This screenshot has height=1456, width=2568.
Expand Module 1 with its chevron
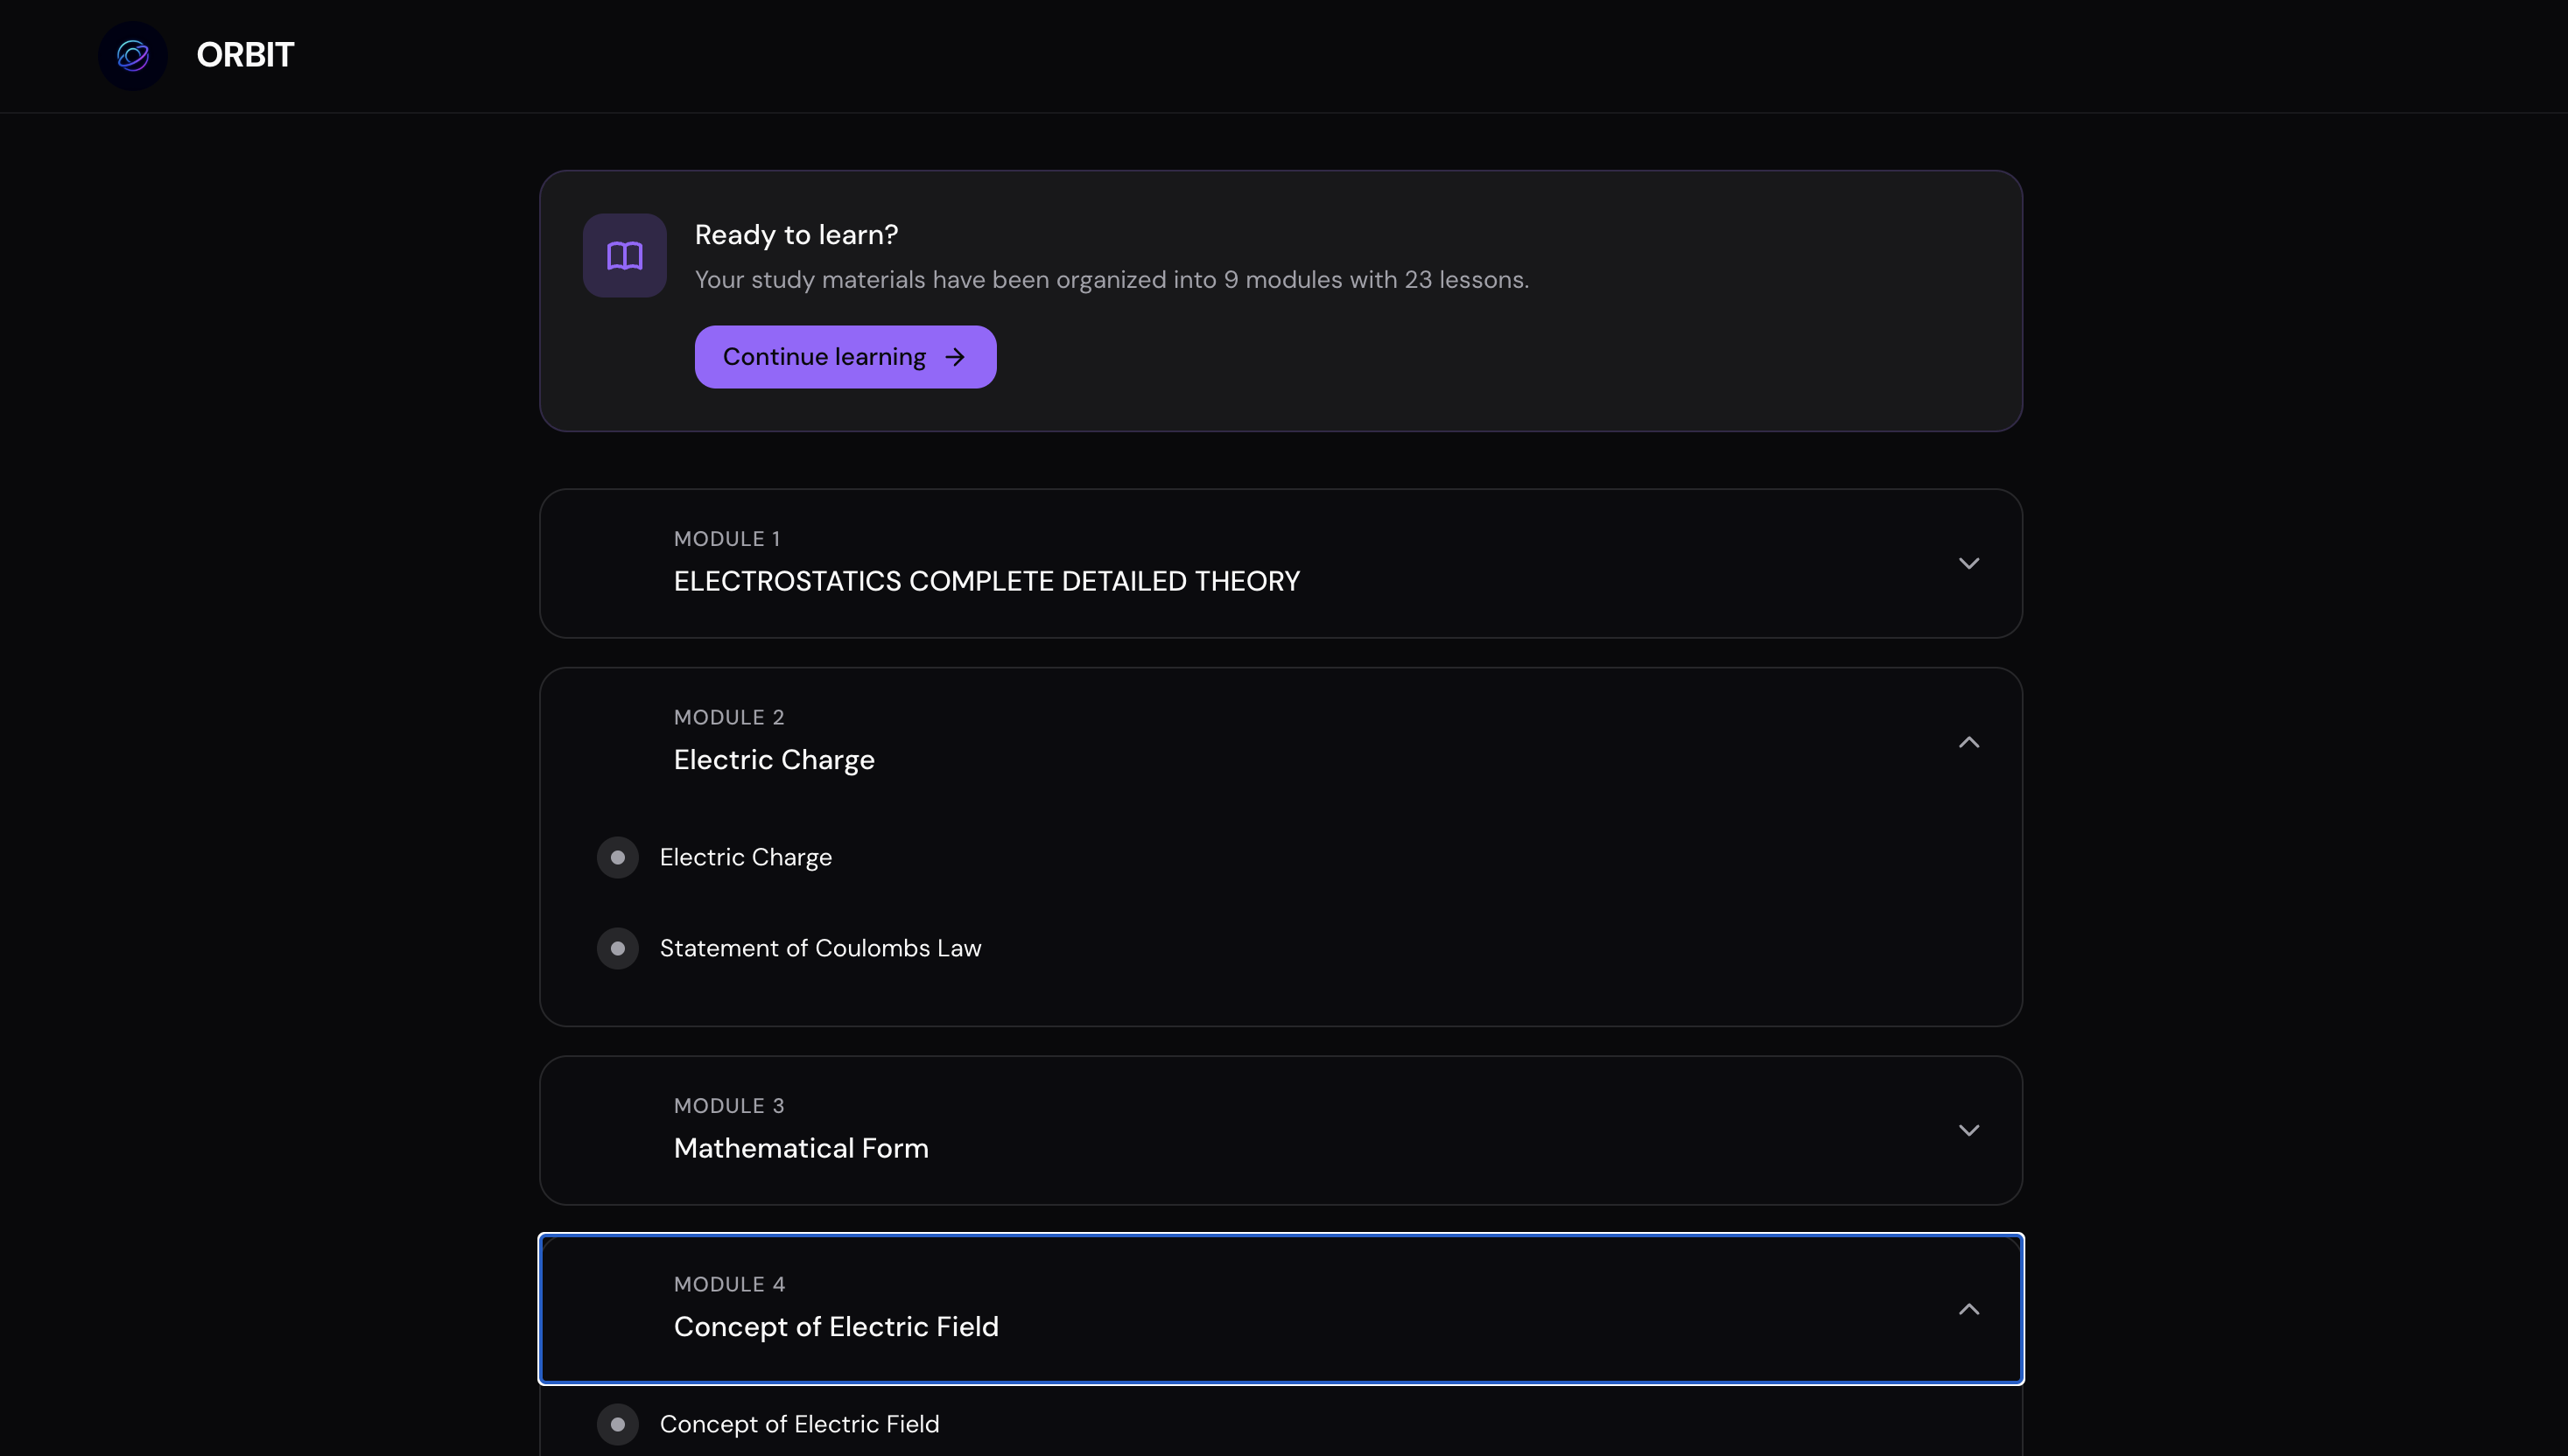pyautogui.click(x=1968, y=564)
